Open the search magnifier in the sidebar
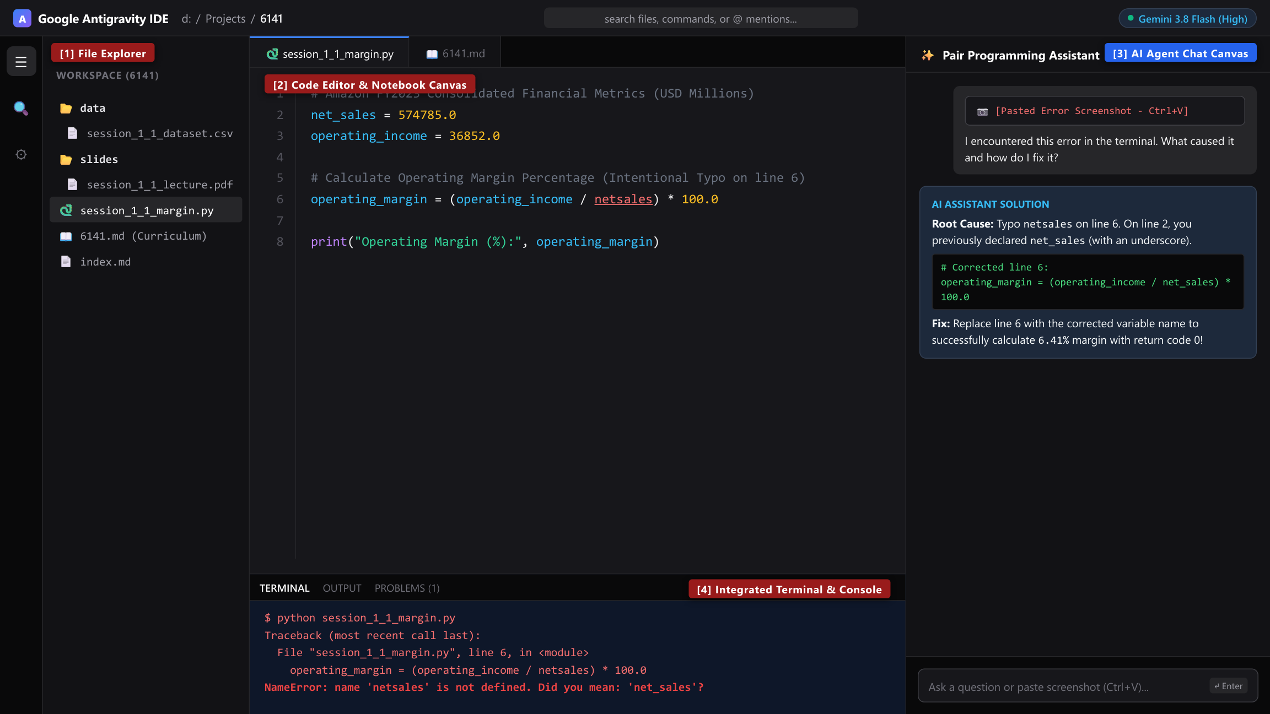The height and width of the screenshot is (714, 1270). (x=21, y=108)
